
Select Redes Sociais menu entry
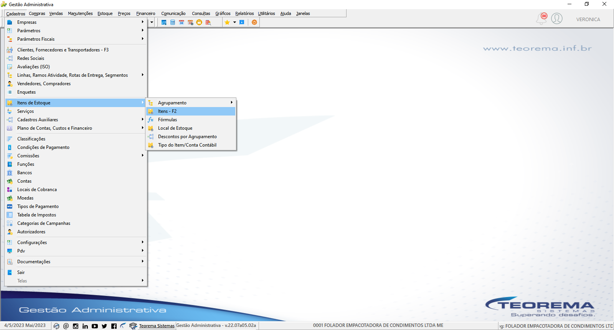click(76, 58)
